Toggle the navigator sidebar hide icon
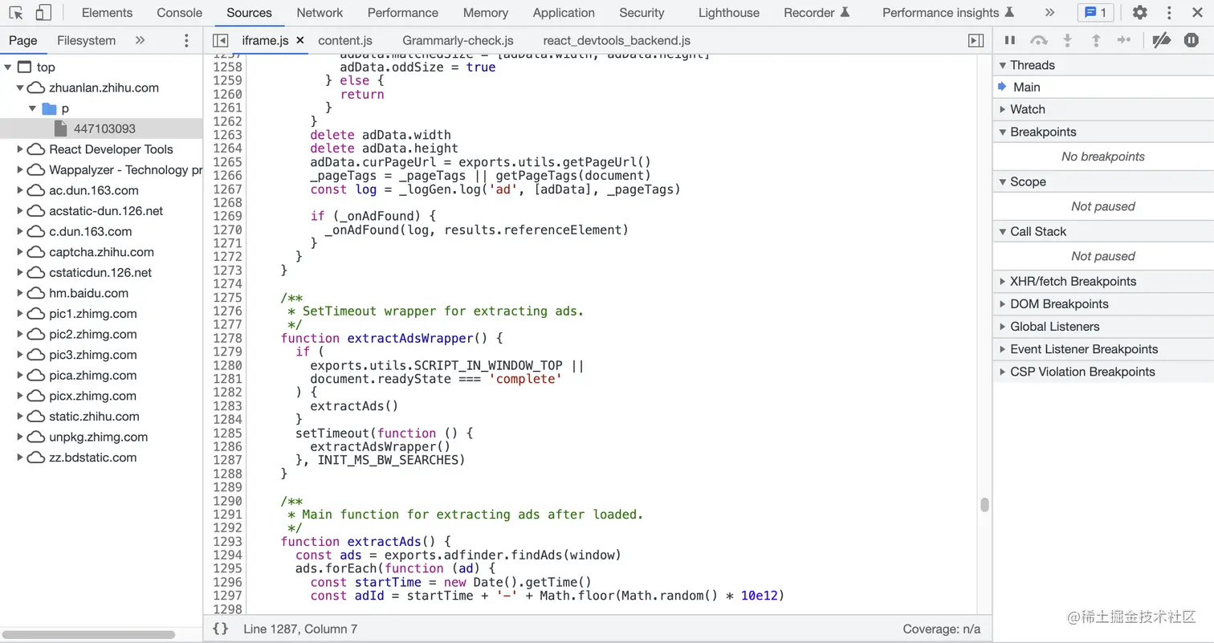This screenshot has height=643, width=1214. coord(220,40)
